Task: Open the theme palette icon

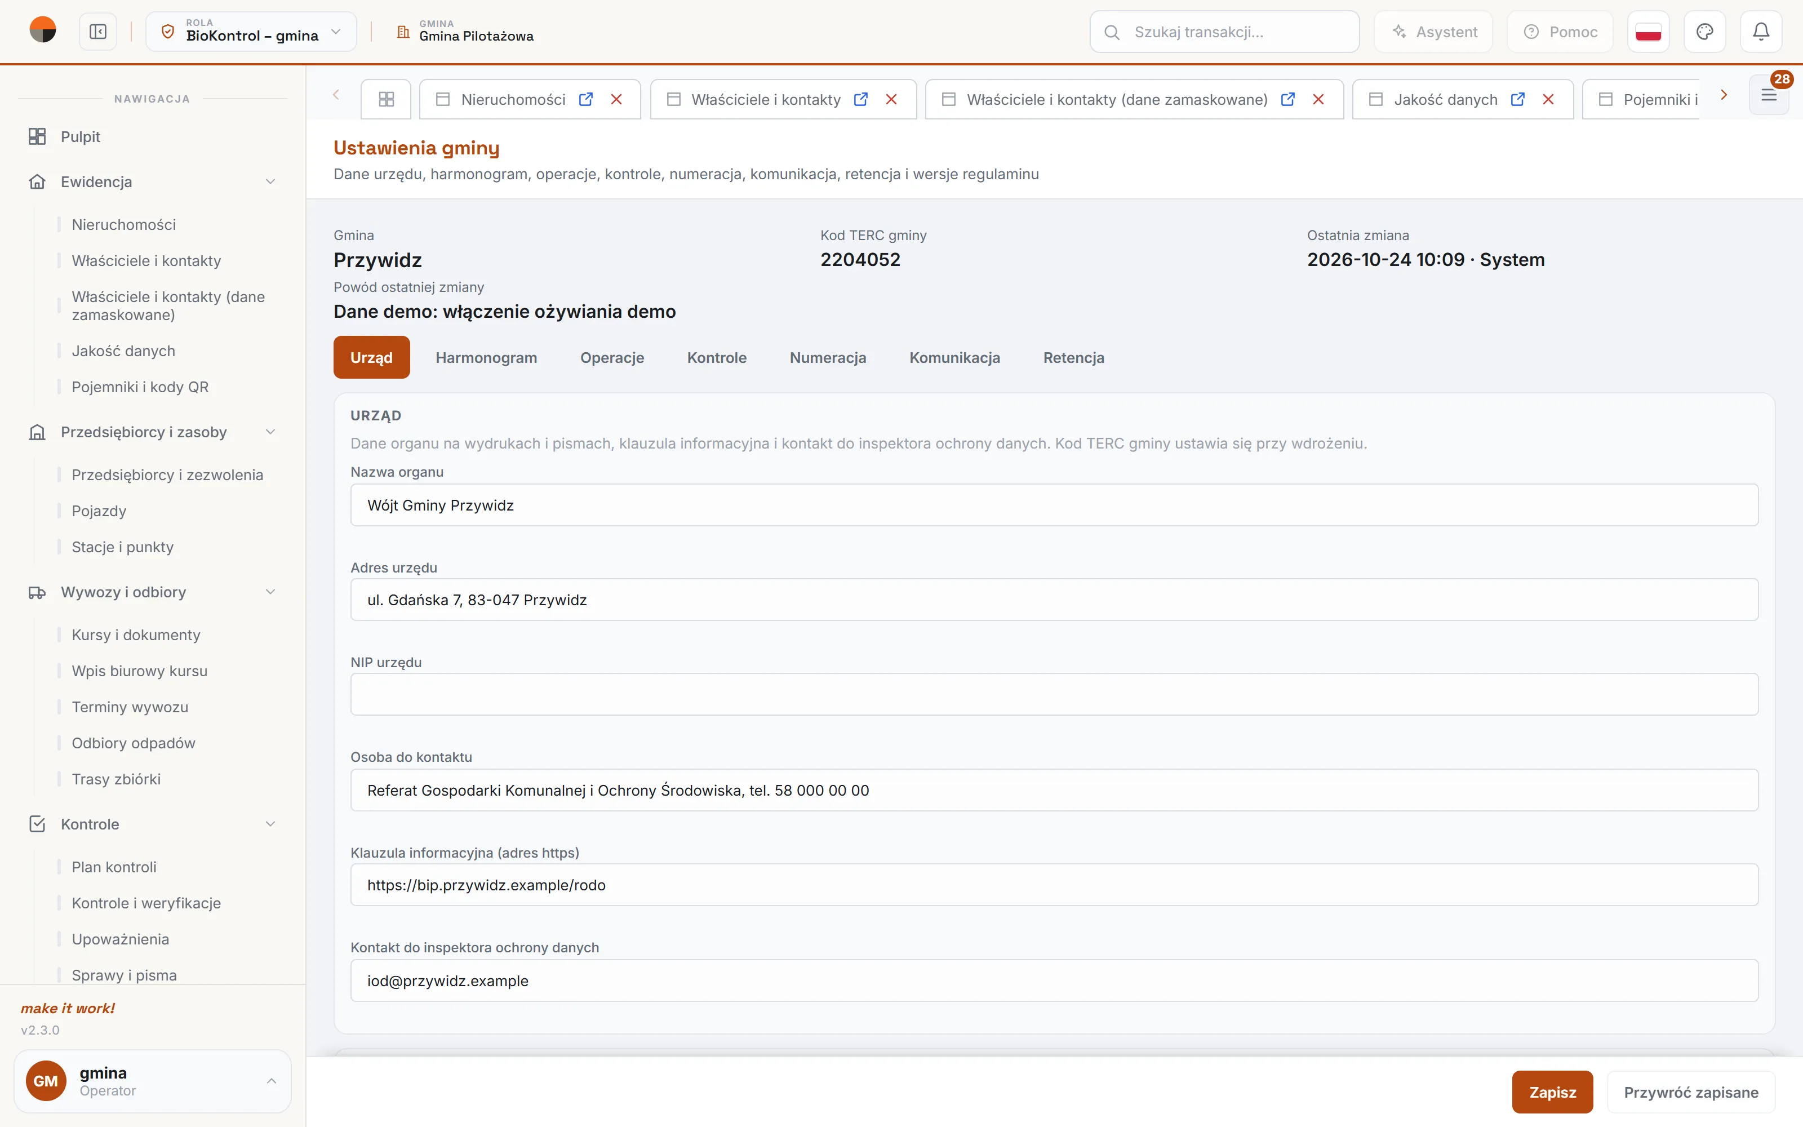Action: [1704, 32]
